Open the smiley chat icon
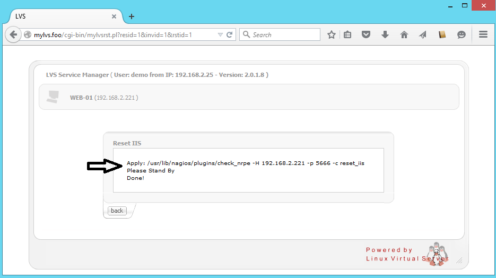Image resolution: width=496 pixels, height=278 pixels. (x=462, y=35)
